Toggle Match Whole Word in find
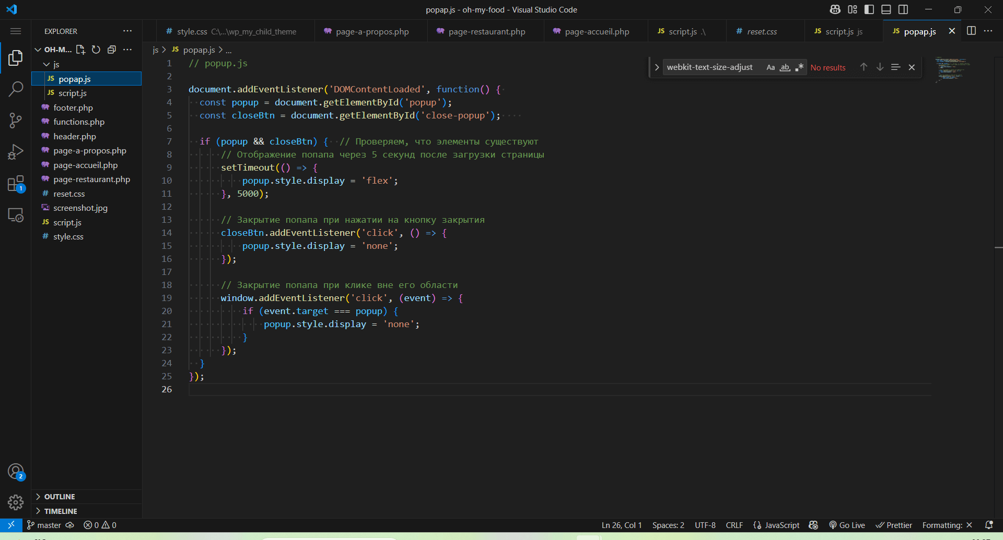The image size is (1003, 540). (785, 67)
